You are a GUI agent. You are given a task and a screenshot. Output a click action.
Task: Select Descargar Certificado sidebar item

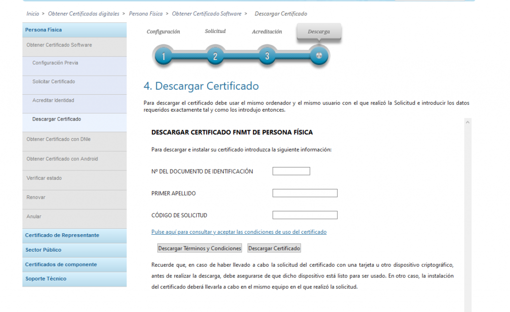coord(75,122)
